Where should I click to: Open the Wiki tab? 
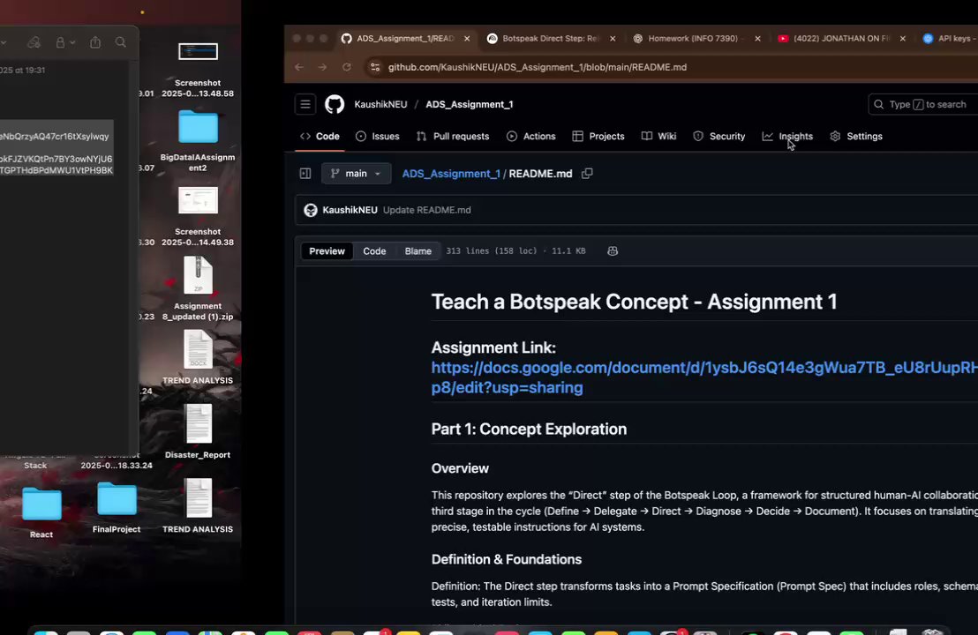[x=658, y=136]
